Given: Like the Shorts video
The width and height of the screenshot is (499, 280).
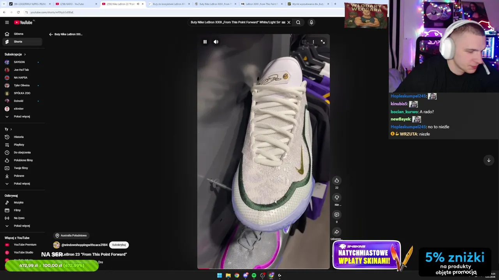Looking at the screenshot, I should pos(337,180).
